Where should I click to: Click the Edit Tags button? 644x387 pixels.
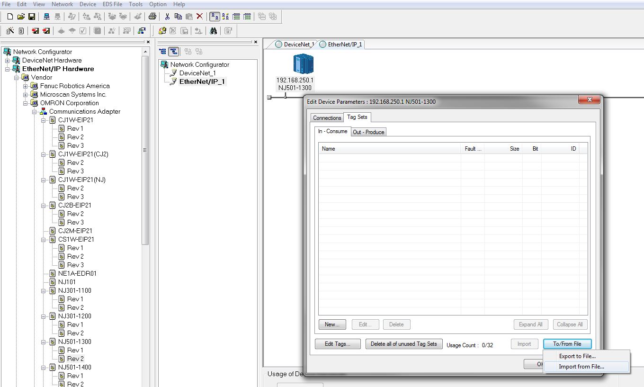pos(337,343)
